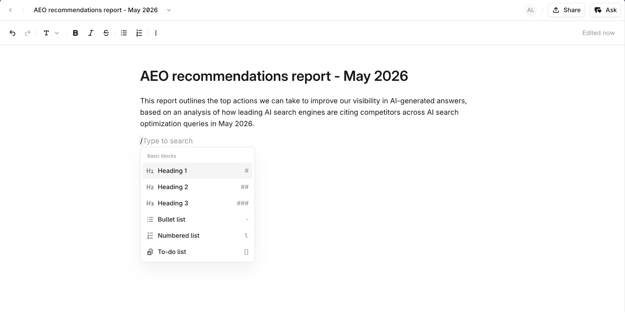Choose Numbered list block option
The image size is (625, 312).
197,236
